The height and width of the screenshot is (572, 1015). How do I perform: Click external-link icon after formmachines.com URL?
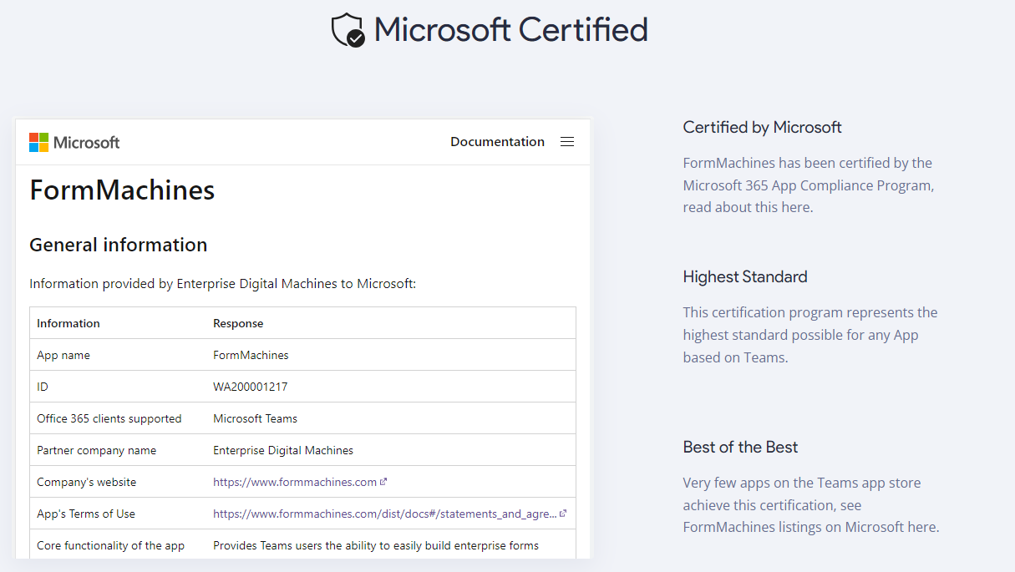pyautogui.click(x=383, y=482)
